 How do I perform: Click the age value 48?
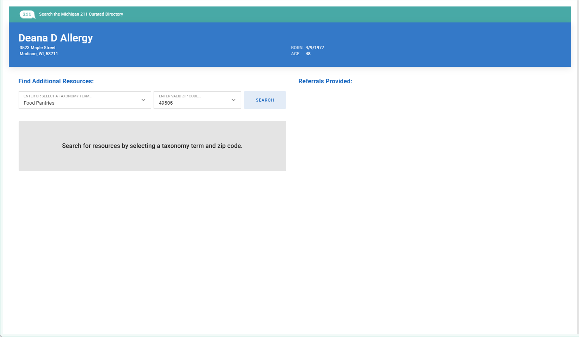click(308, 54)
